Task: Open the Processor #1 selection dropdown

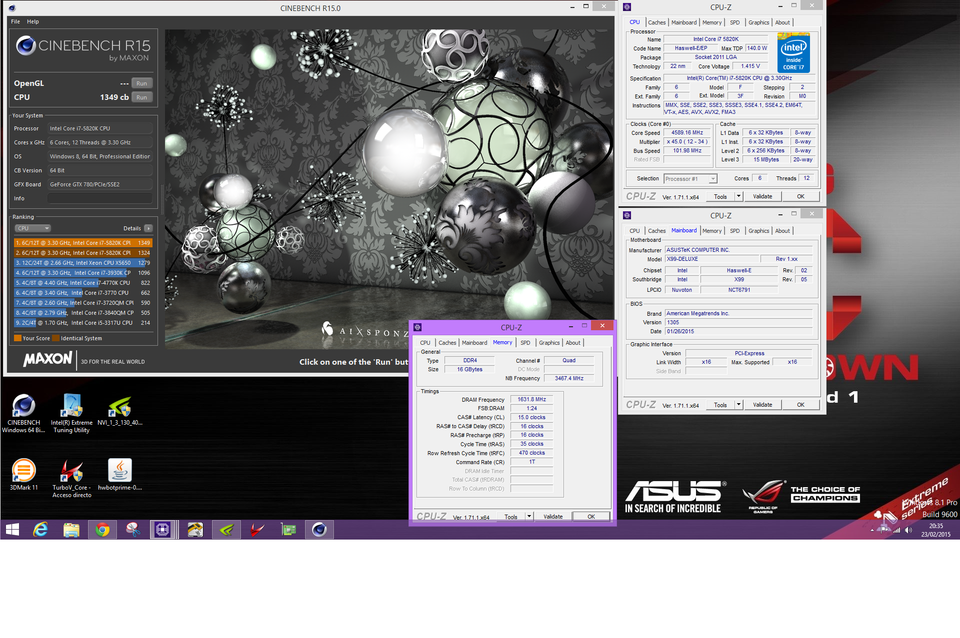Action: pos(690,179)
